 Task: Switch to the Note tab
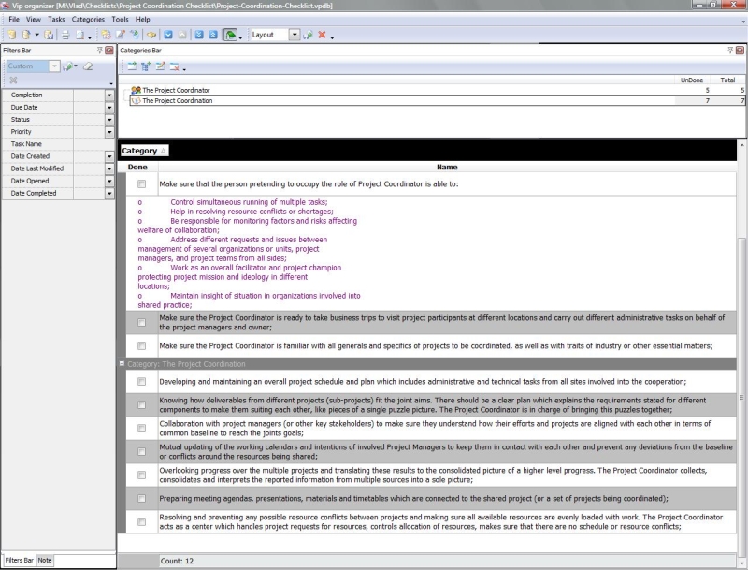[45, 560]
